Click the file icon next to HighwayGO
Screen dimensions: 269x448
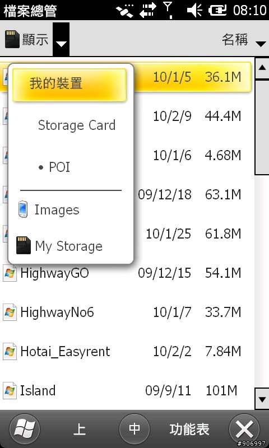[10, 273]
